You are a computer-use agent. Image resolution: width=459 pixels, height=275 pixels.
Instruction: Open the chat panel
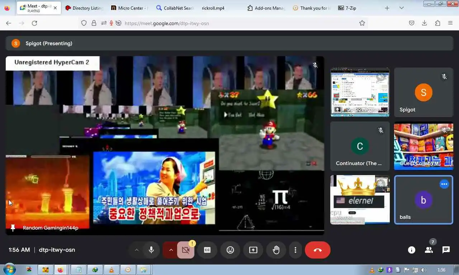click(446, 250)
